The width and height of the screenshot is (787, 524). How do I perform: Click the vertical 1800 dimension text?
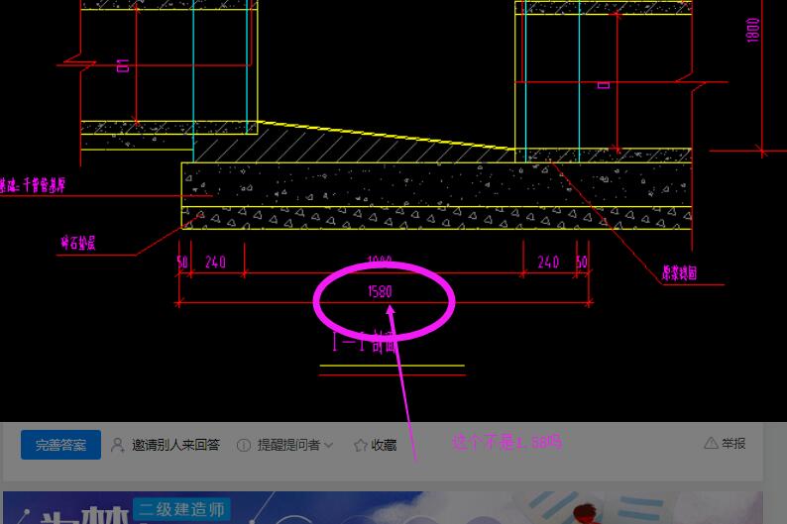753,30
